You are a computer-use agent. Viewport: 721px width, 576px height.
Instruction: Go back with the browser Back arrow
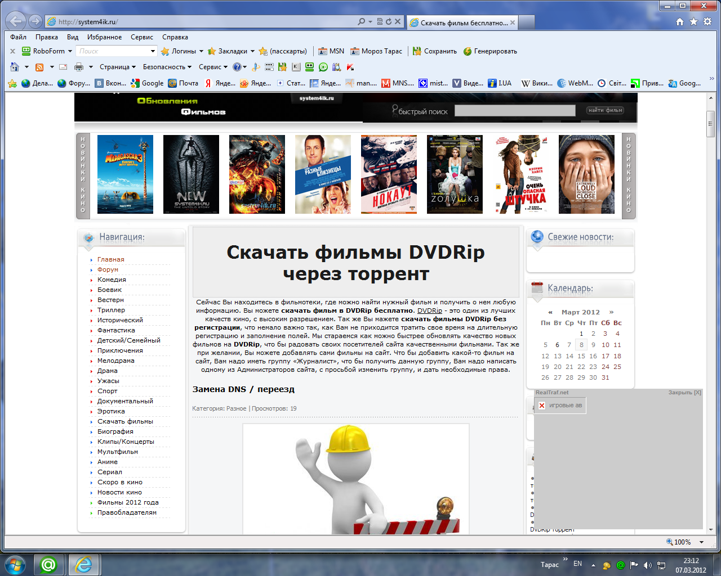pyautogui.click(x=16, y=21)
